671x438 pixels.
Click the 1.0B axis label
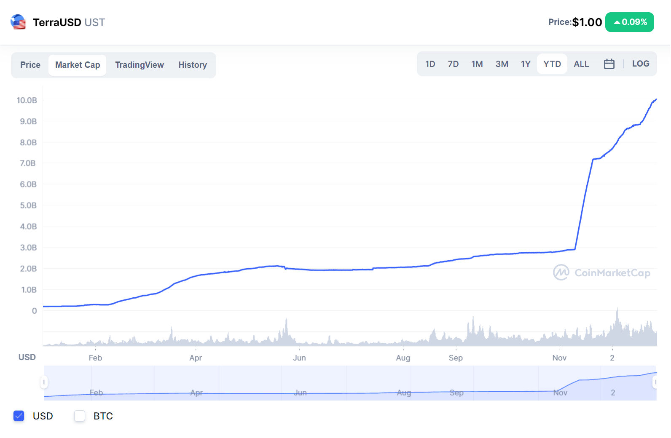tap(29, 290)
